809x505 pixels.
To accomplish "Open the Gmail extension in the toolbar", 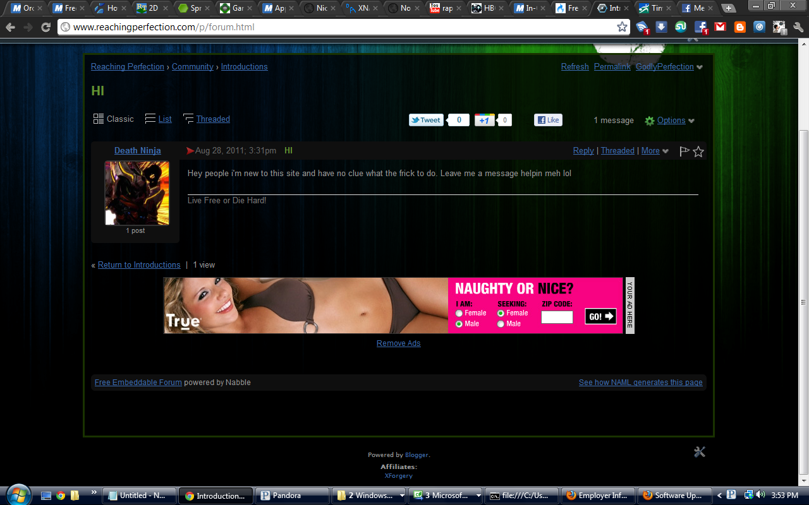I will pos(720,27).
